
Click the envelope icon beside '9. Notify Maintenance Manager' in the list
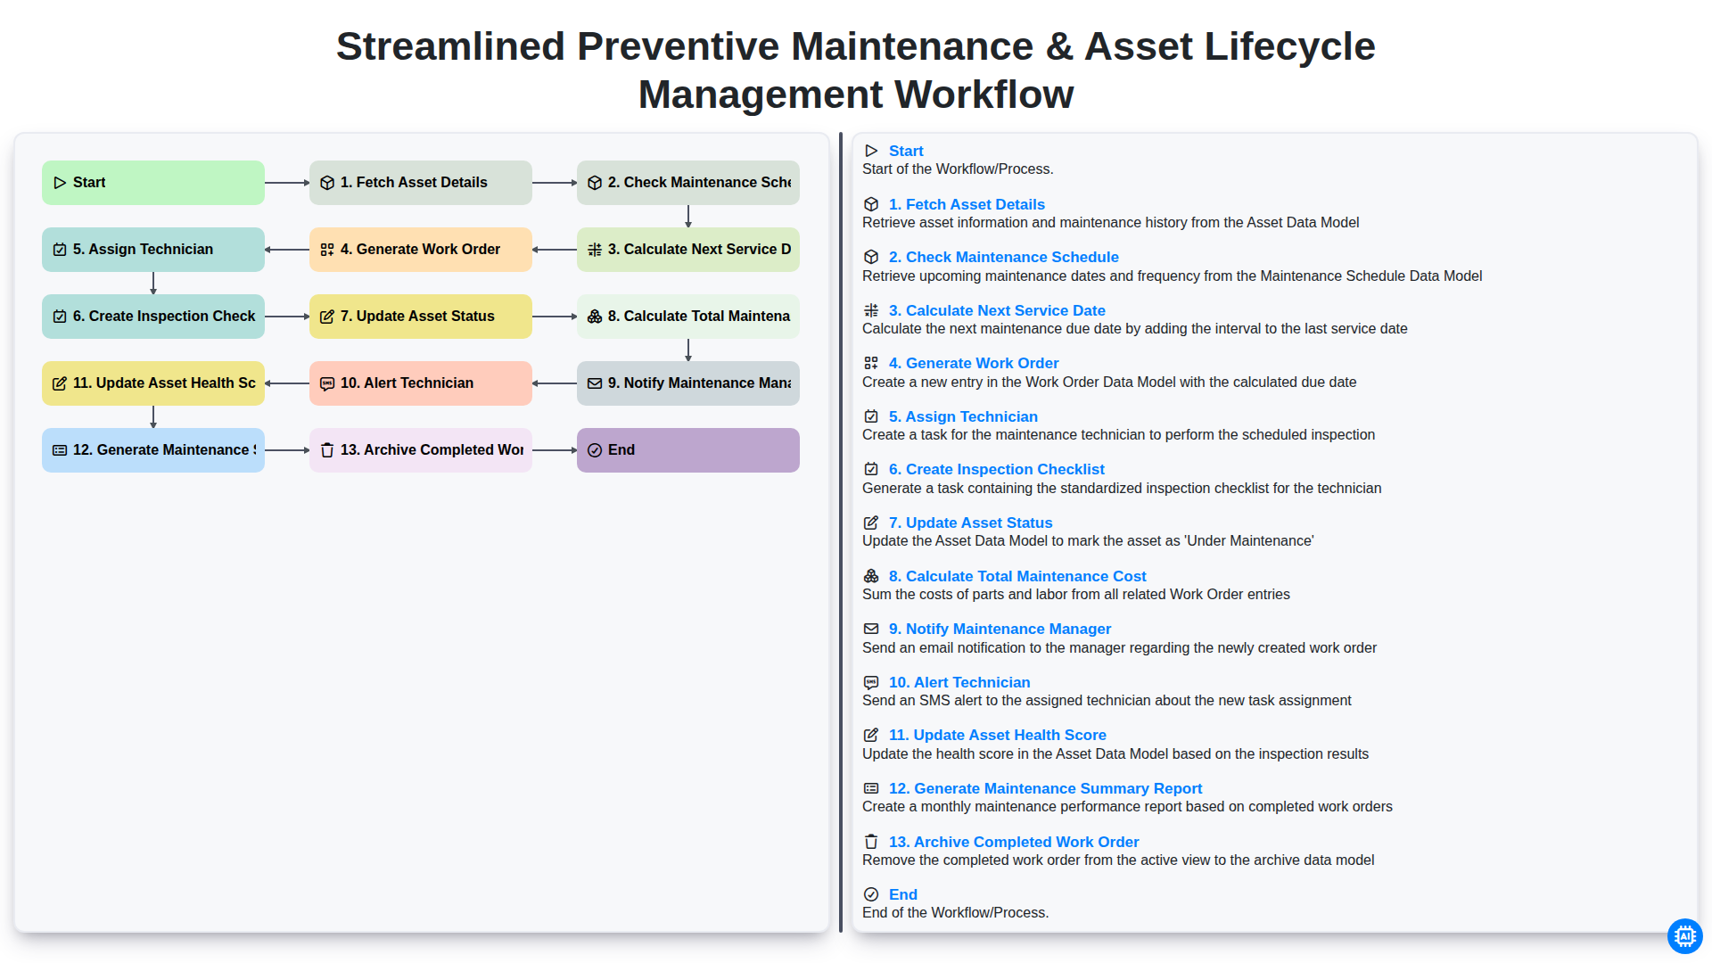(x=871, y=629)
